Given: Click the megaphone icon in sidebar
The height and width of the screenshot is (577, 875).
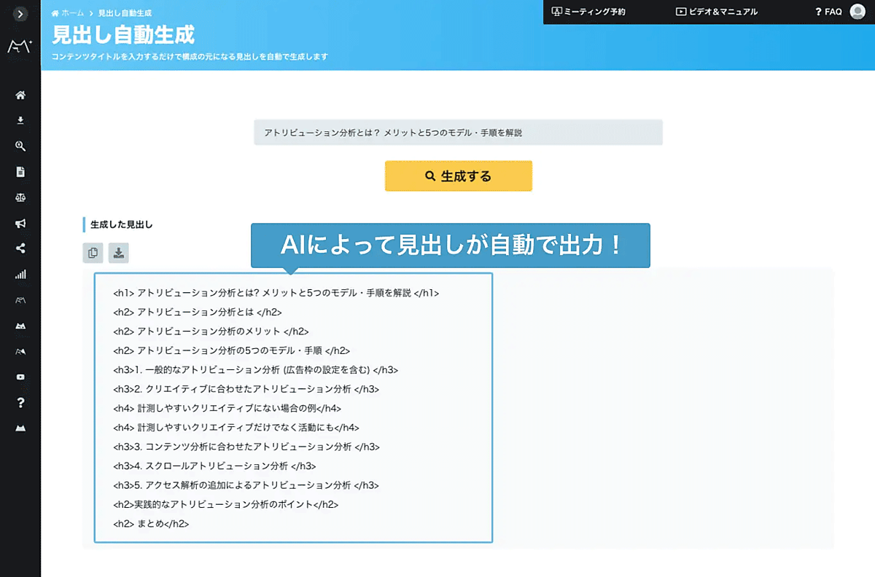Looking at the screenshot, I should [20, 223].
